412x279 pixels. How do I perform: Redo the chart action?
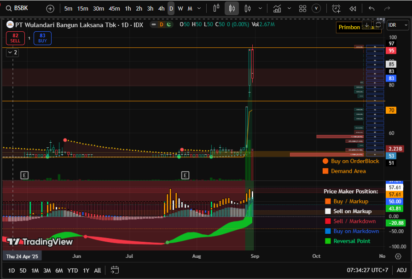pos(387,9)
